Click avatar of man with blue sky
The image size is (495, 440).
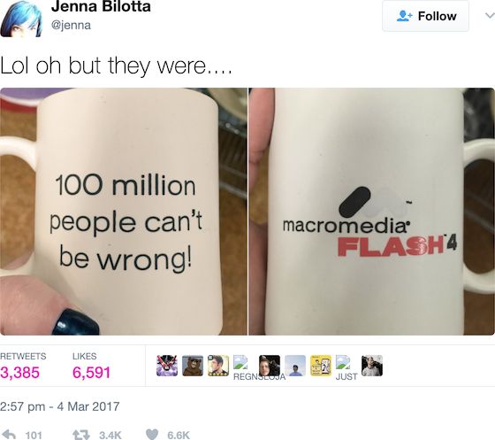pos(295,366)
